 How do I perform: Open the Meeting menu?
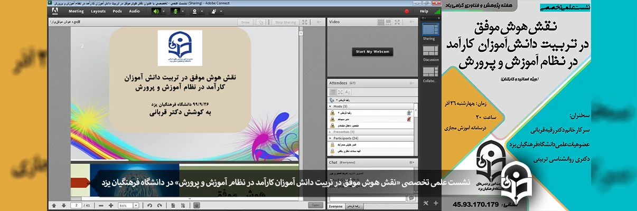point(76,11)
